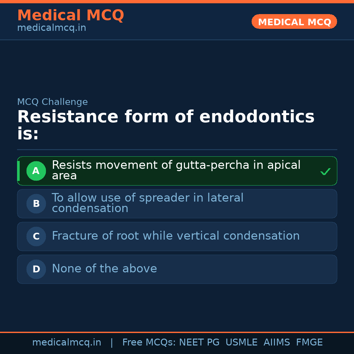
Task: Select 'AIIMS' in the footer
Action: pos(277,343)
